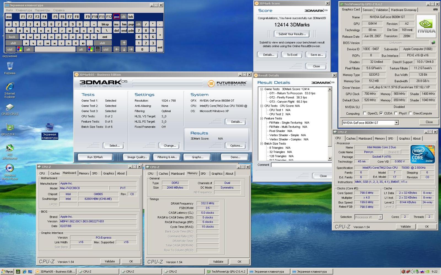Open the SPD tab in CPU-Z Memory window
Screen dimensions: 441x275
[203, 174]
